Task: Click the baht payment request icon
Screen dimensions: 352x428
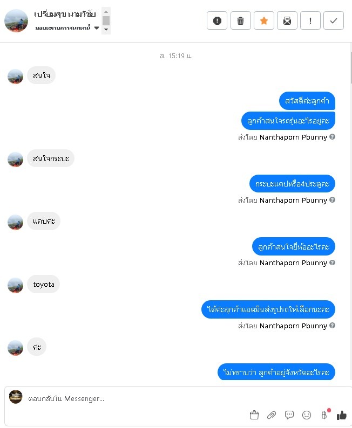Action: coord(324,415)
